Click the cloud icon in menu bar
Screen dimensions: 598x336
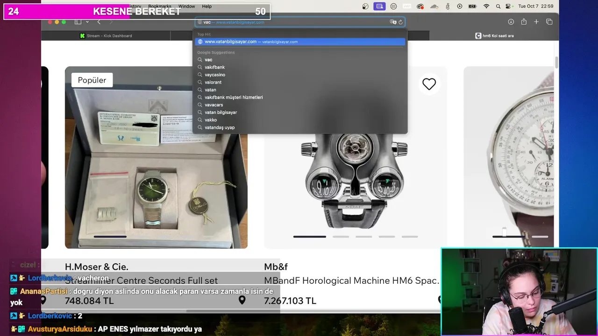tap(434, 6)
